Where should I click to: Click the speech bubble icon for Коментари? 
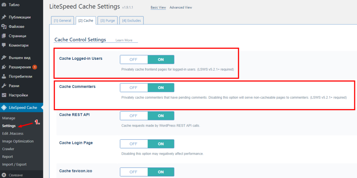pyautogui.click(x=4, y=45)
